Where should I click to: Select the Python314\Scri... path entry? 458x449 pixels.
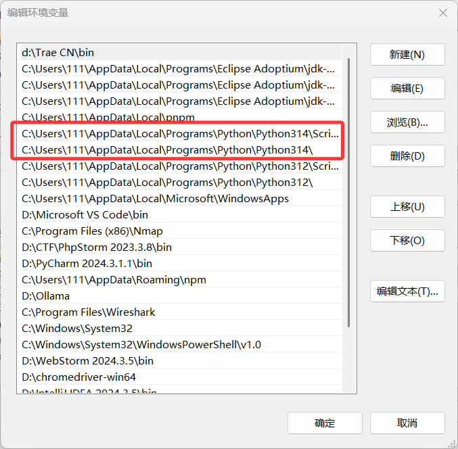coord(179,134)
